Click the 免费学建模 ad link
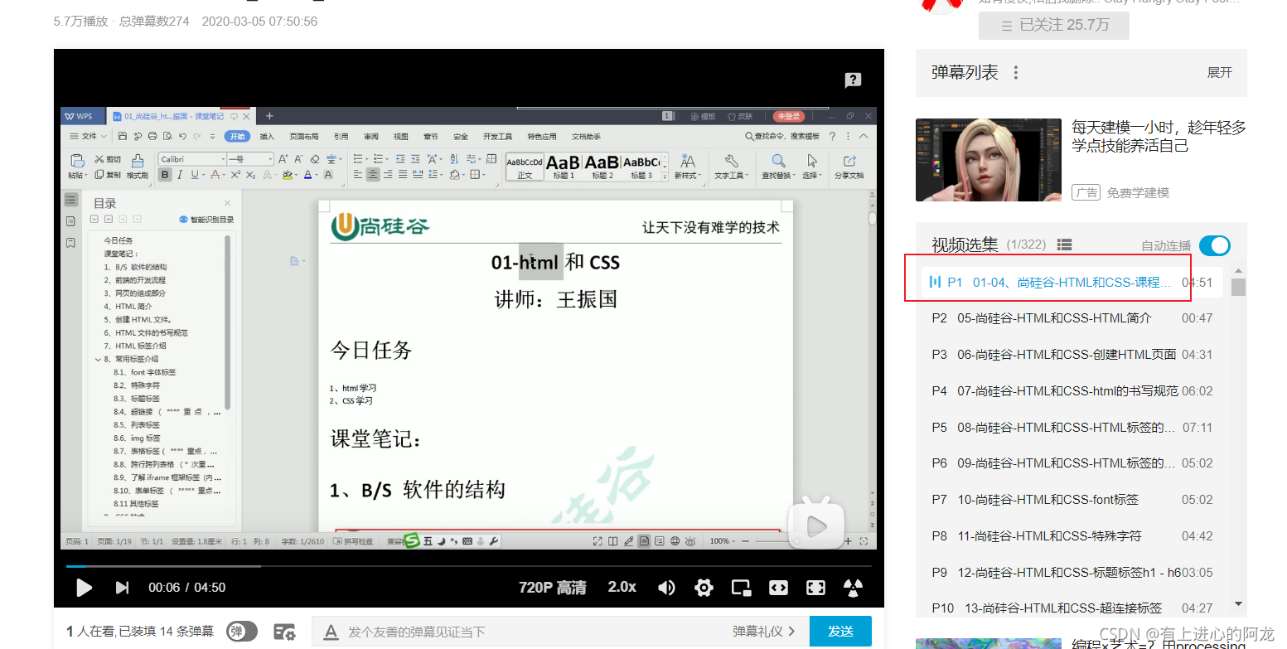The height and width of the screenshot is (649, 1287). click(1138, 192)
